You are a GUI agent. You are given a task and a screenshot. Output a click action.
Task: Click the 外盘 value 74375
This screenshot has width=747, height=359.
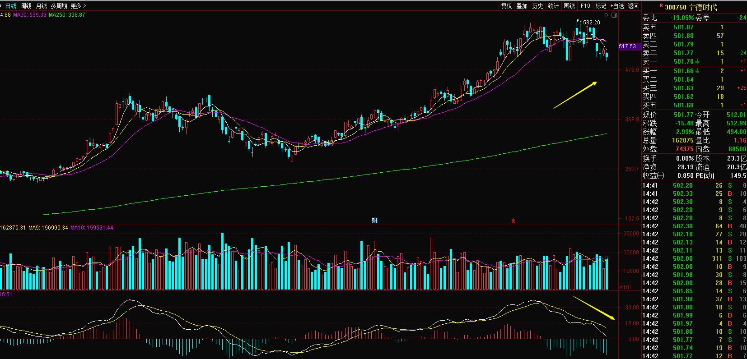[x=685, y=149]
